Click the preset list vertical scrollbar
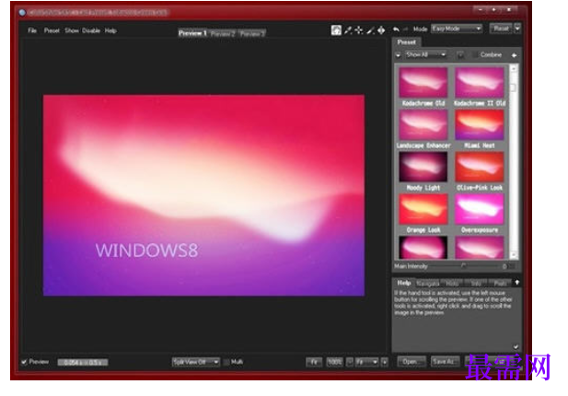Viewport: 568px width, 396px height. 514,161
